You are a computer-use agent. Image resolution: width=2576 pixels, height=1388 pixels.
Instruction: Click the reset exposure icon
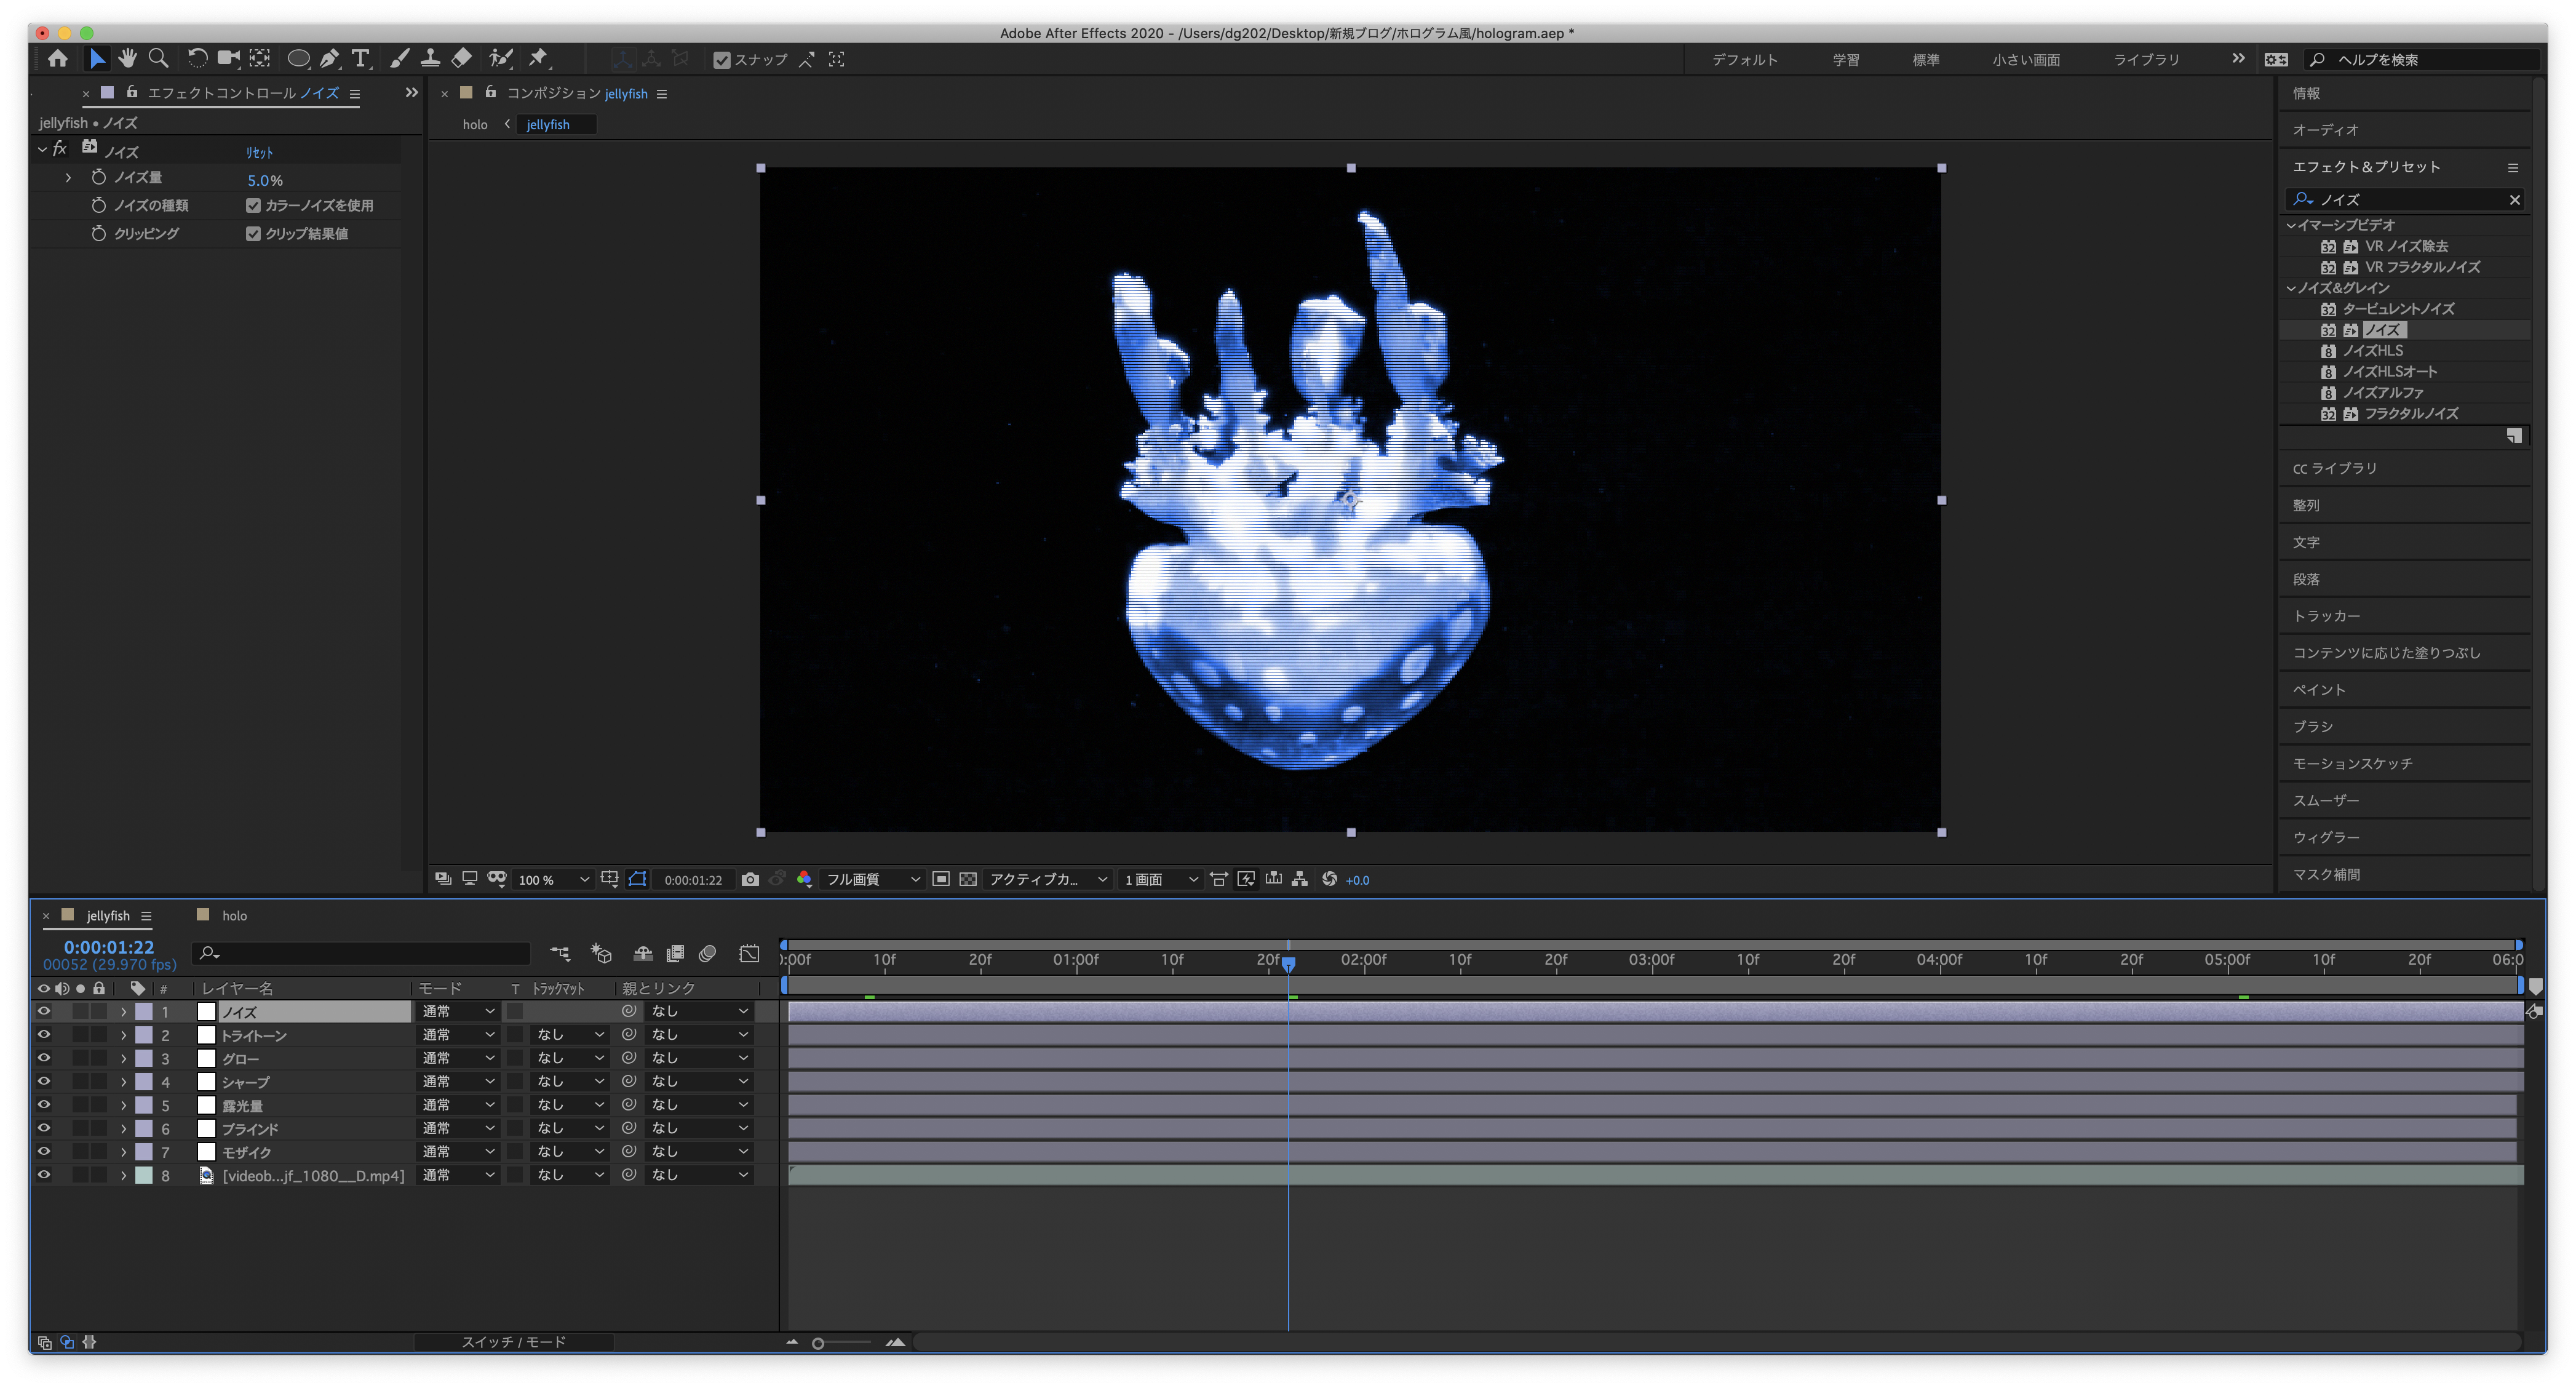[1329, 879]
